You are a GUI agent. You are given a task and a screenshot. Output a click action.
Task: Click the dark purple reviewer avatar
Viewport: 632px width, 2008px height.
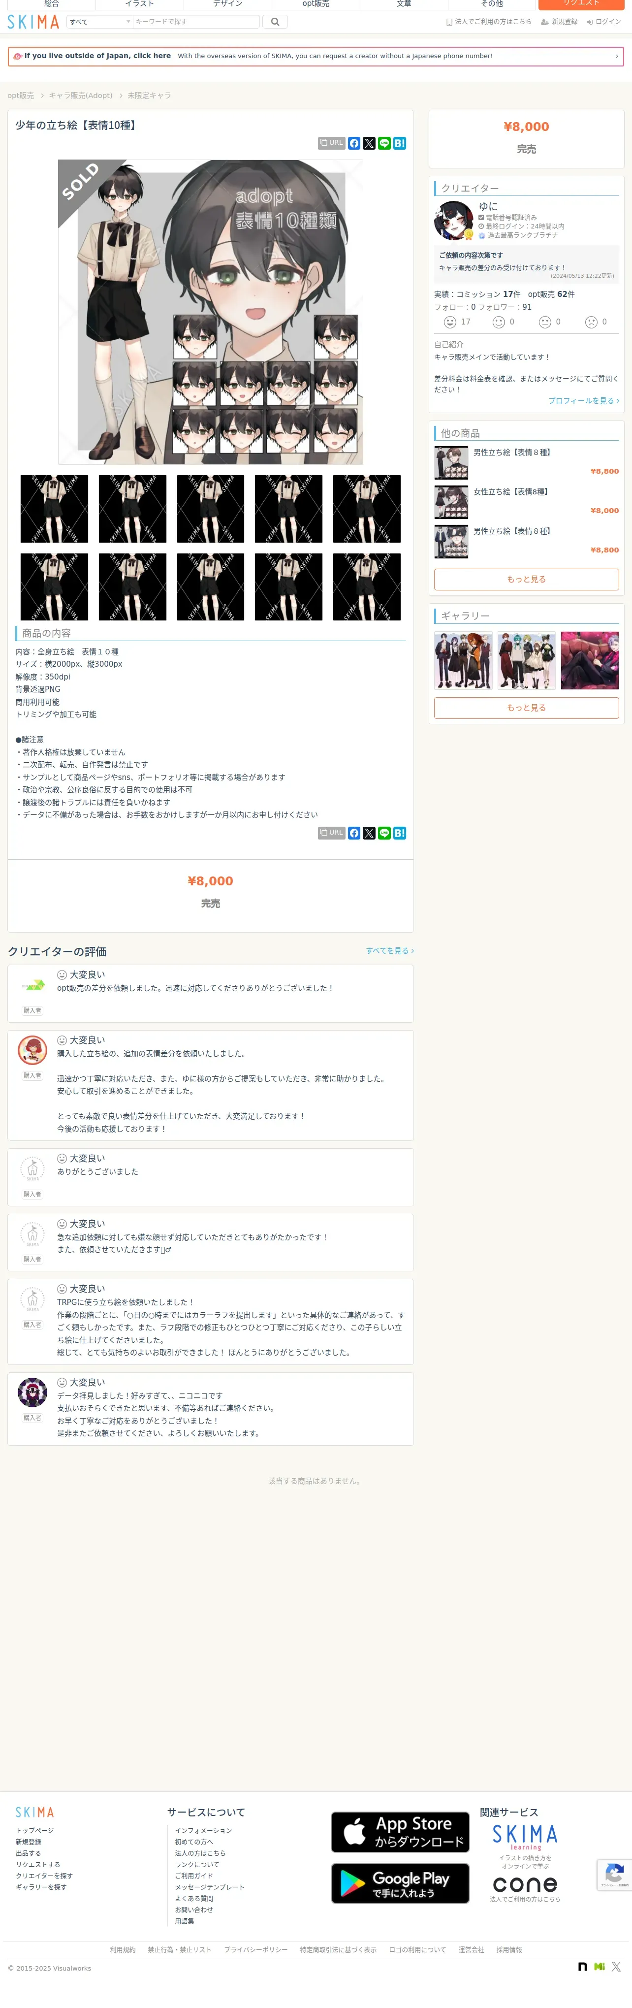(x=32, y=1392)
